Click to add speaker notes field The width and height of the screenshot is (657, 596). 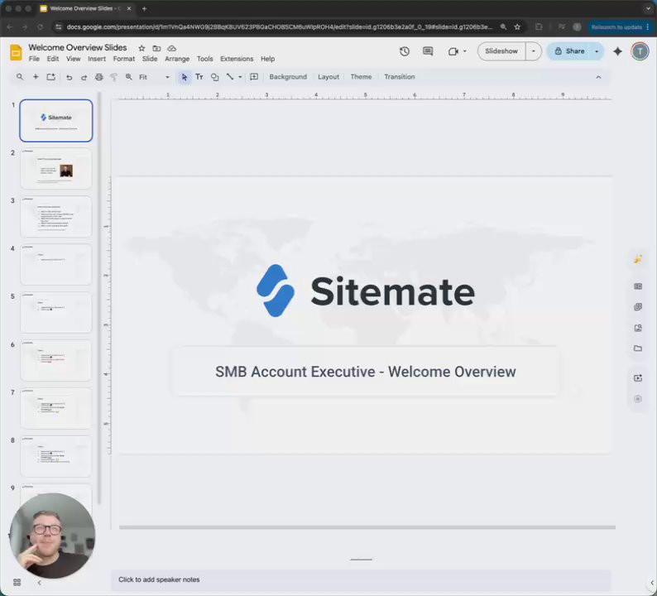coord(360,580)
